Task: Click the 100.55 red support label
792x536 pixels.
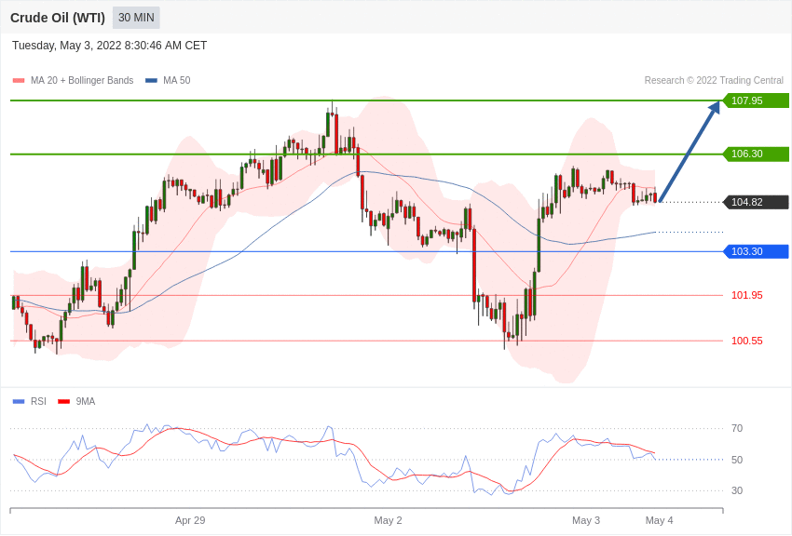Action: point(747,341)
